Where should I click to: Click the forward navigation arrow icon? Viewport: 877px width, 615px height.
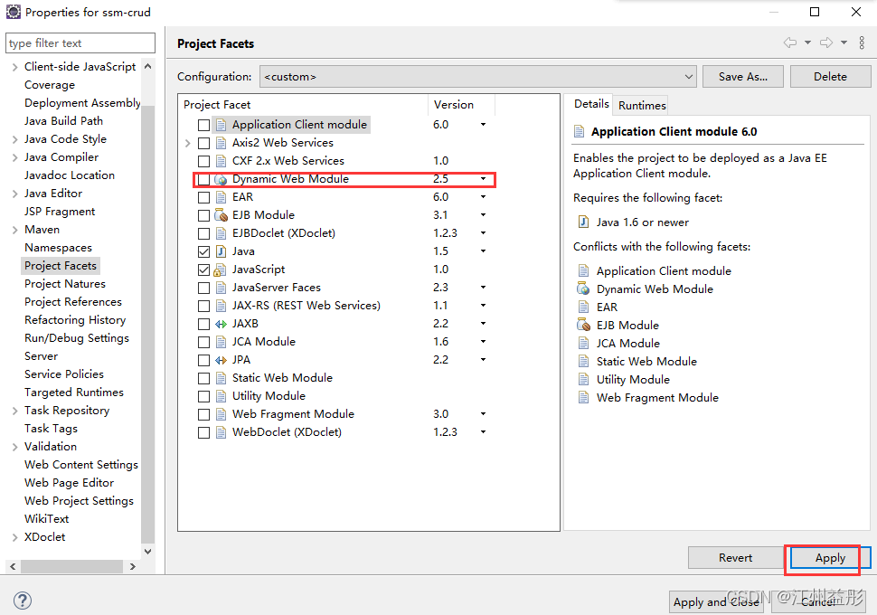tap(826, 43)
